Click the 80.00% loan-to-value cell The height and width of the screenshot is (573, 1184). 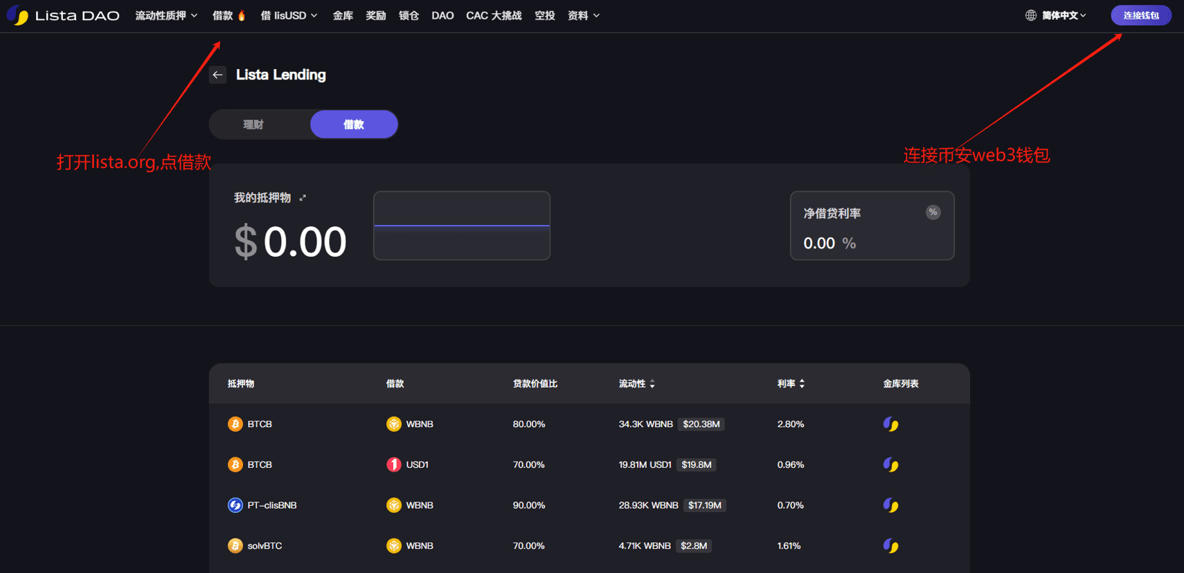(529, 424)
